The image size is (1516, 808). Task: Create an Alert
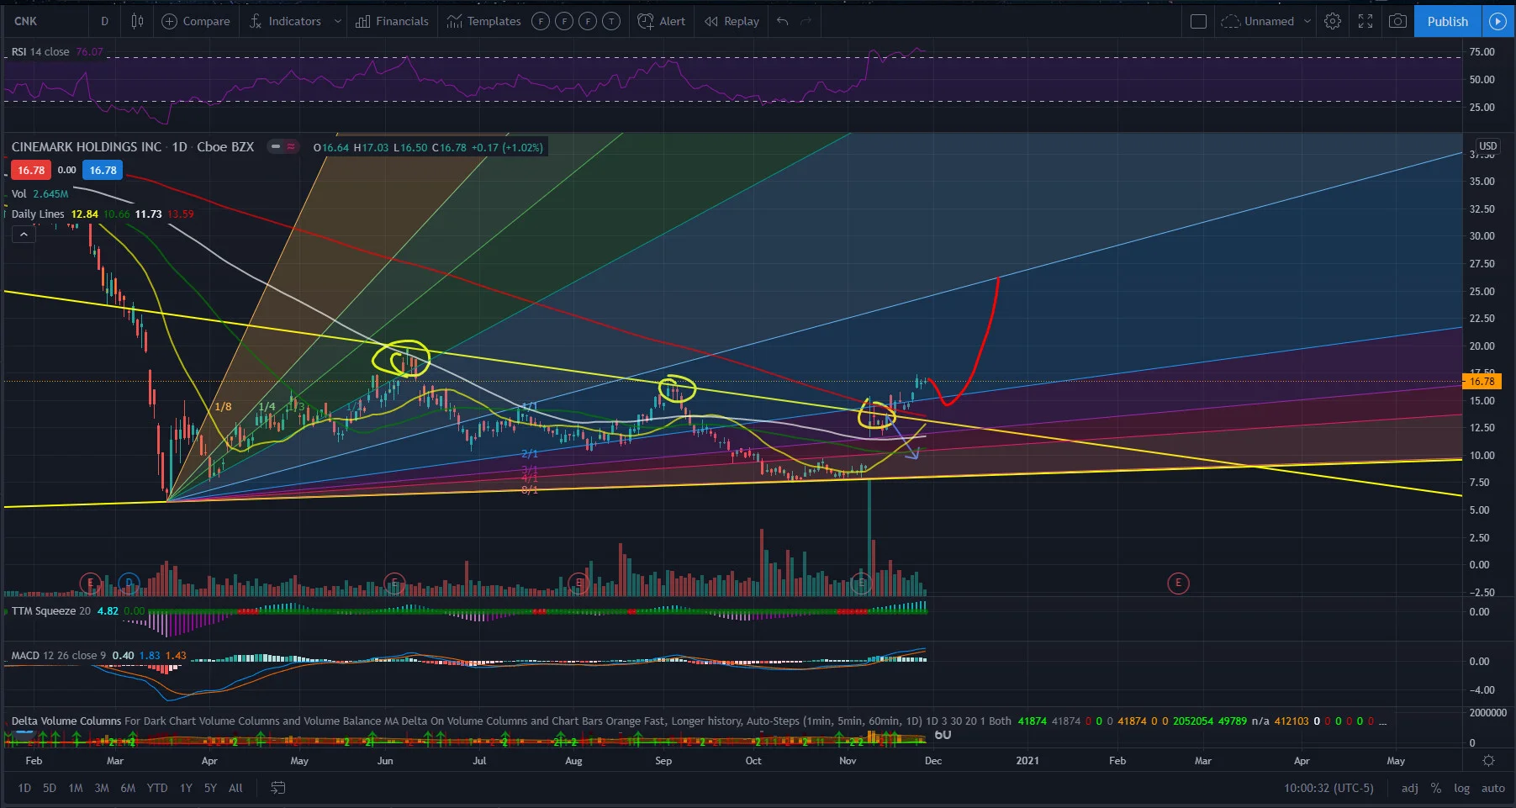(x=662, y=21)
